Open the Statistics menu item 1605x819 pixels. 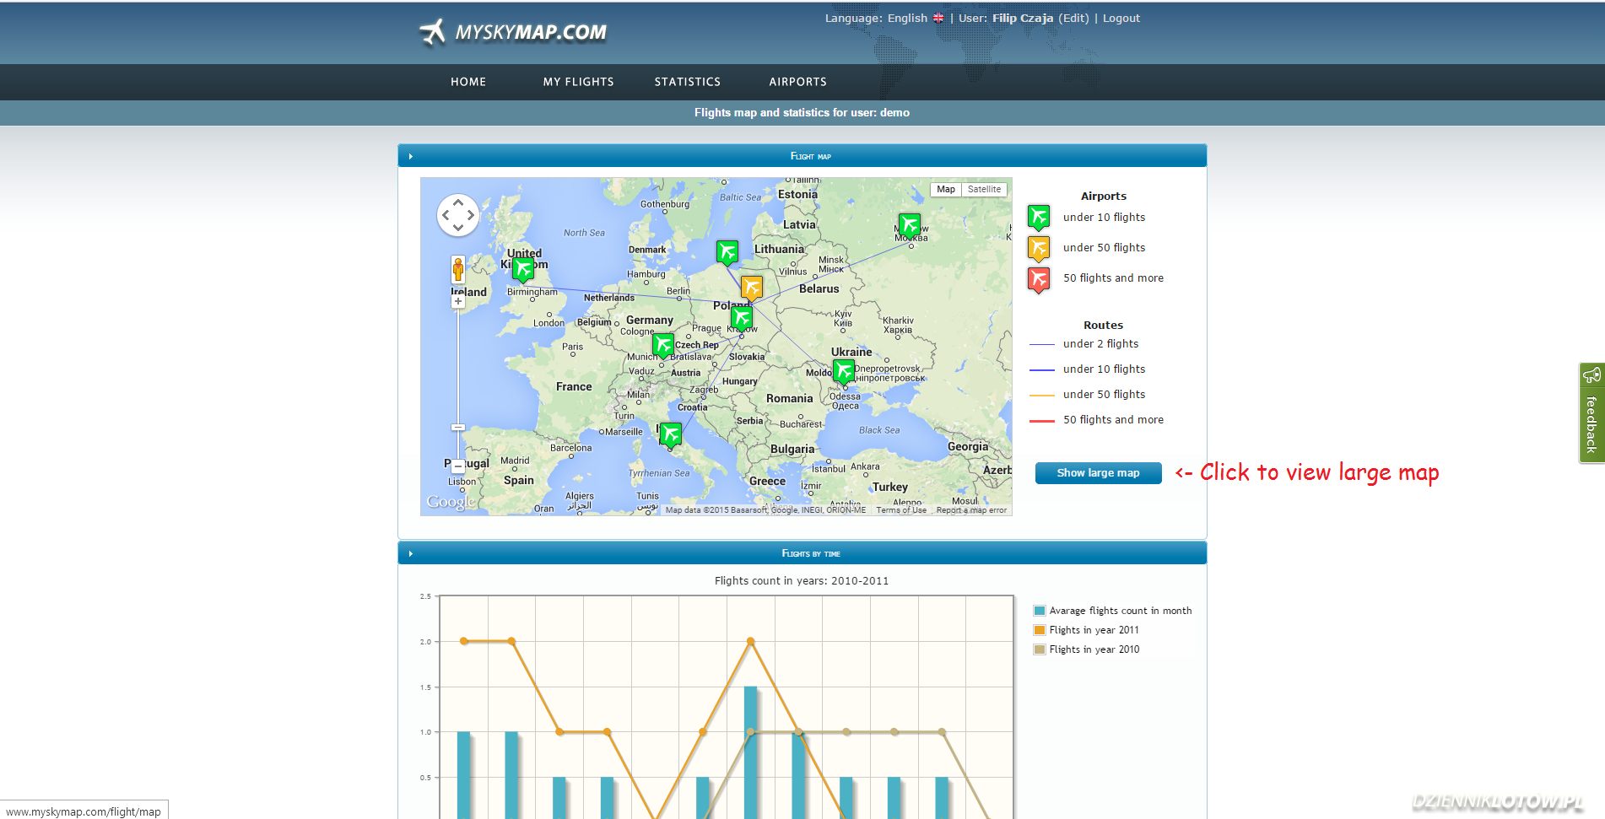(x=688, y=82)
